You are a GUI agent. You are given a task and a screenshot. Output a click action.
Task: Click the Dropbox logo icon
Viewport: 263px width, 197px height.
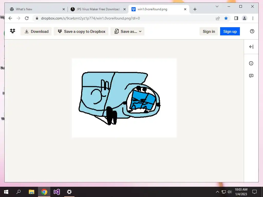[x=13, y=31]
